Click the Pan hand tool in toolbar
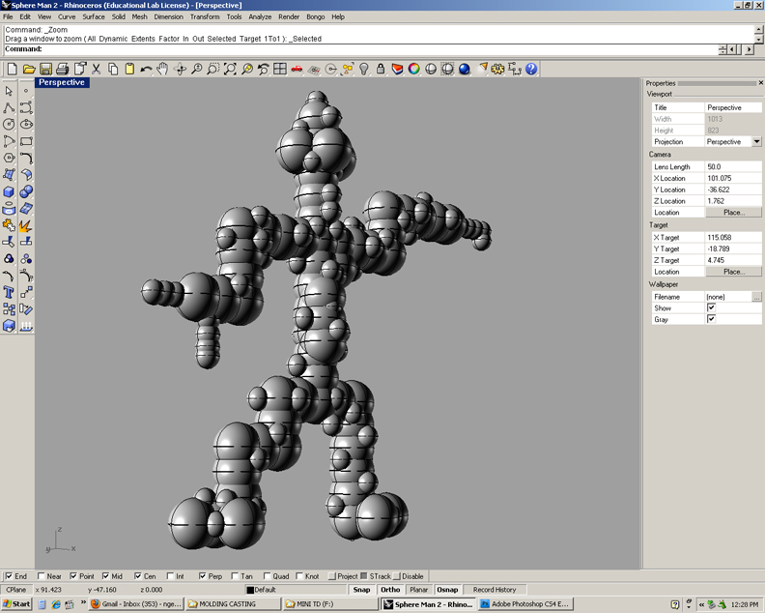Image resolution: width=765 pixels, height=613 pixels. pos(162,70)
